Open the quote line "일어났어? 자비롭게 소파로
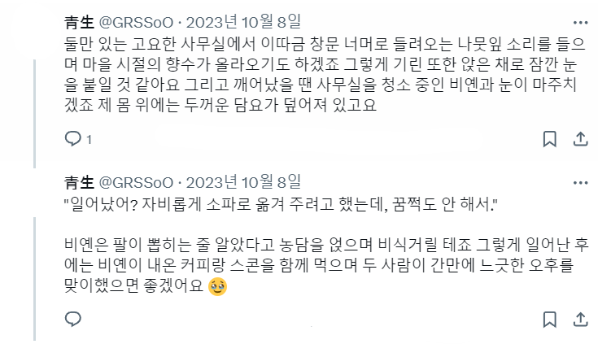 click(281, 205)
